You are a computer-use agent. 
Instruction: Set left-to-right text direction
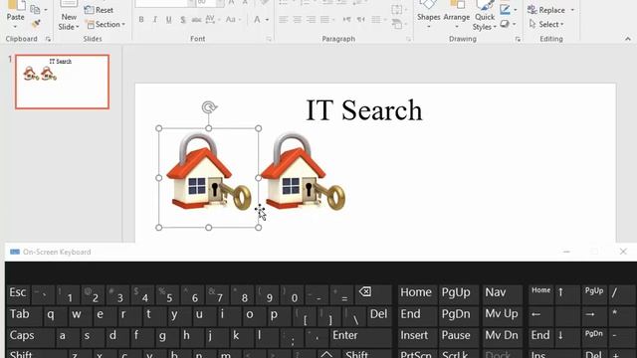click(346, 20)
